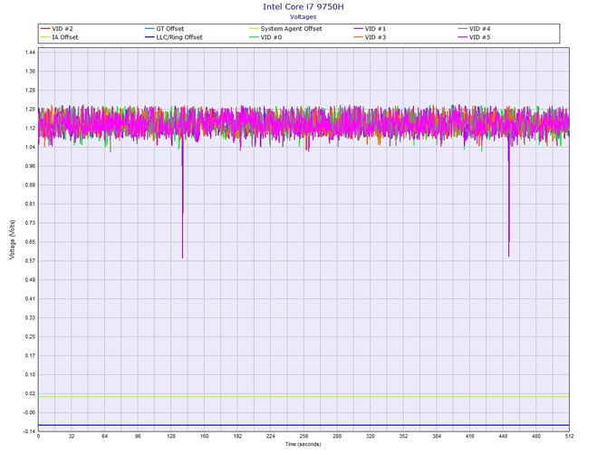Viewport: 607px width, 455px height.
Task: Click the 0.57 value on voltage axis
Action: 30,261
